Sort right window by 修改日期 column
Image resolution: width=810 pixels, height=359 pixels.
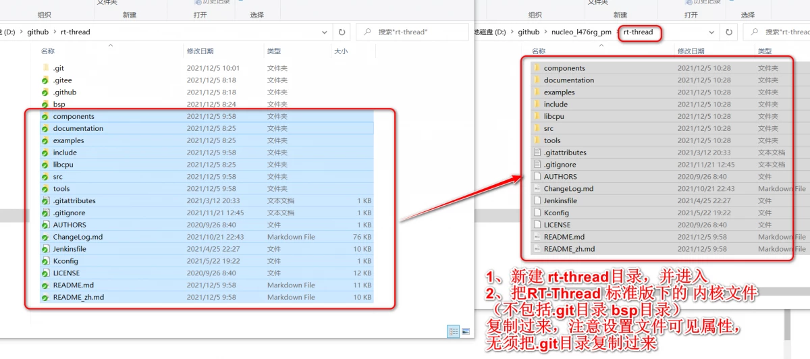coord(691,51)
